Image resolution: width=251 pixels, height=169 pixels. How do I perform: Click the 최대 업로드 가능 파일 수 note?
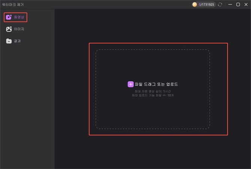[x=153, y=95]
